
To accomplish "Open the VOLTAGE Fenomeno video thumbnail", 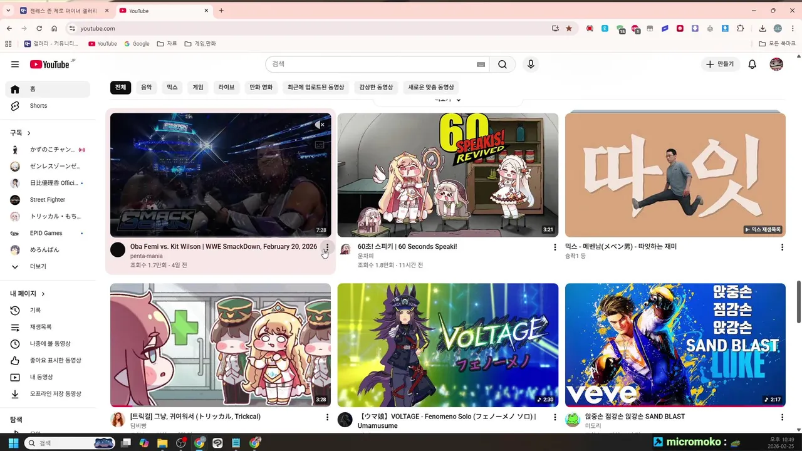I will coord(448,345).
